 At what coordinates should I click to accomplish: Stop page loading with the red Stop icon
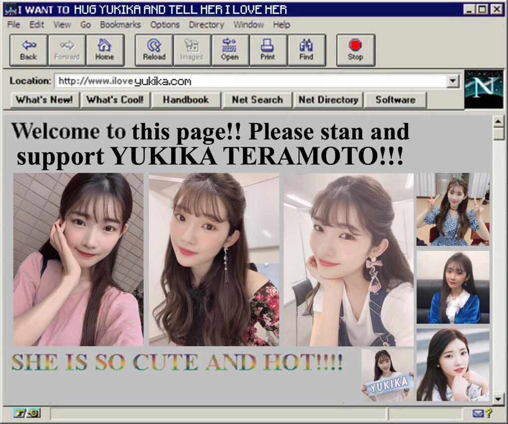pos(355,50)
